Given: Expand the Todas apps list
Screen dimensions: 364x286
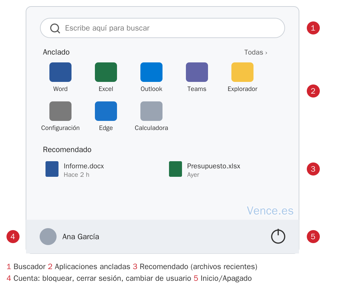Looking at the screenshot, I should click(x=255, y=52).
